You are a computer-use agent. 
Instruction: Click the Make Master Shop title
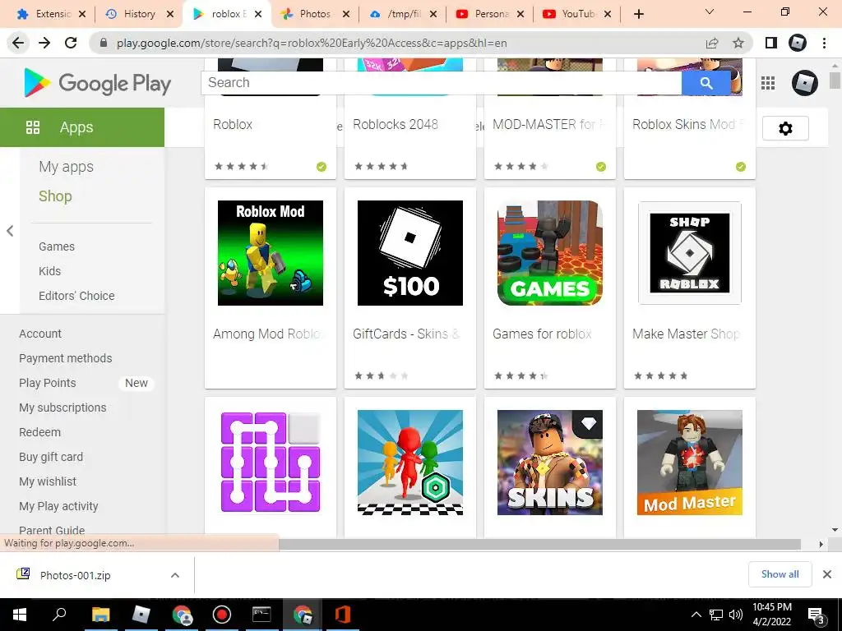687,334
